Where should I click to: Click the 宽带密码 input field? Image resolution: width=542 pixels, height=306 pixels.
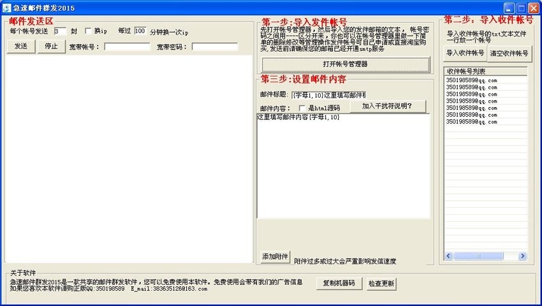pos(215,47)
